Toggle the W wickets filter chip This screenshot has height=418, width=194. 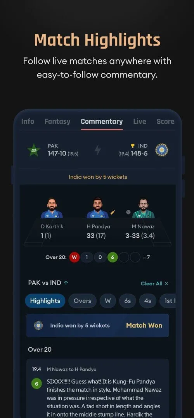108,301
